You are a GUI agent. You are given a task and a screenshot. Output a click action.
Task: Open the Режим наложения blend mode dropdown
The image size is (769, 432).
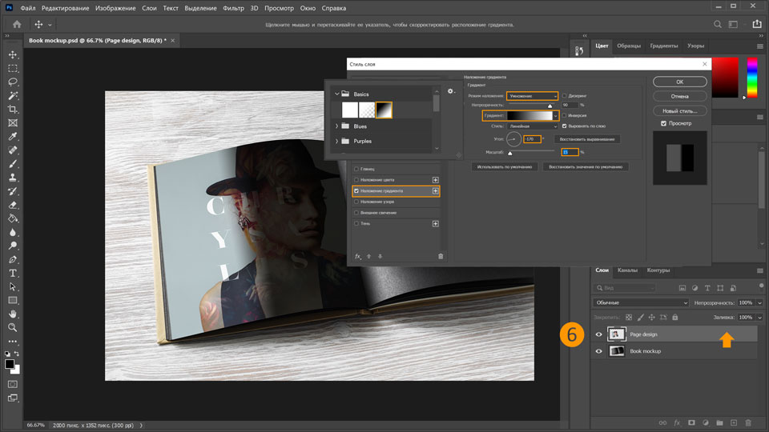533,95
